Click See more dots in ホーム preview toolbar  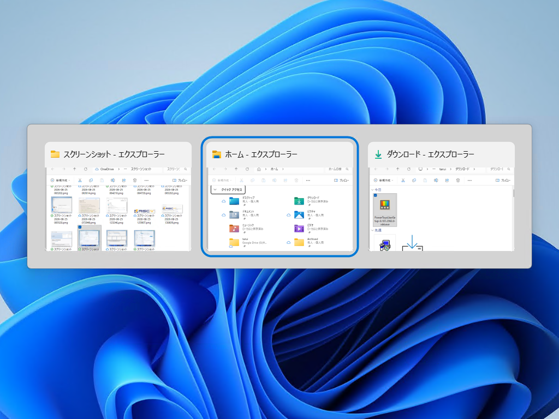point(308,180)
